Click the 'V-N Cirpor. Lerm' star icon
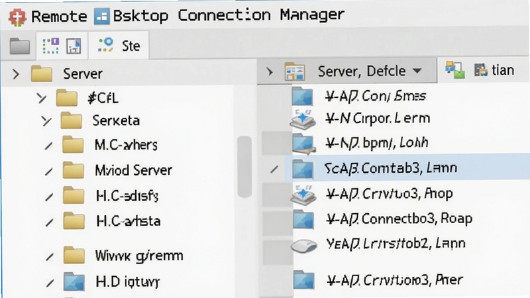This screenshot has height=298, width=530. point(303,119)
